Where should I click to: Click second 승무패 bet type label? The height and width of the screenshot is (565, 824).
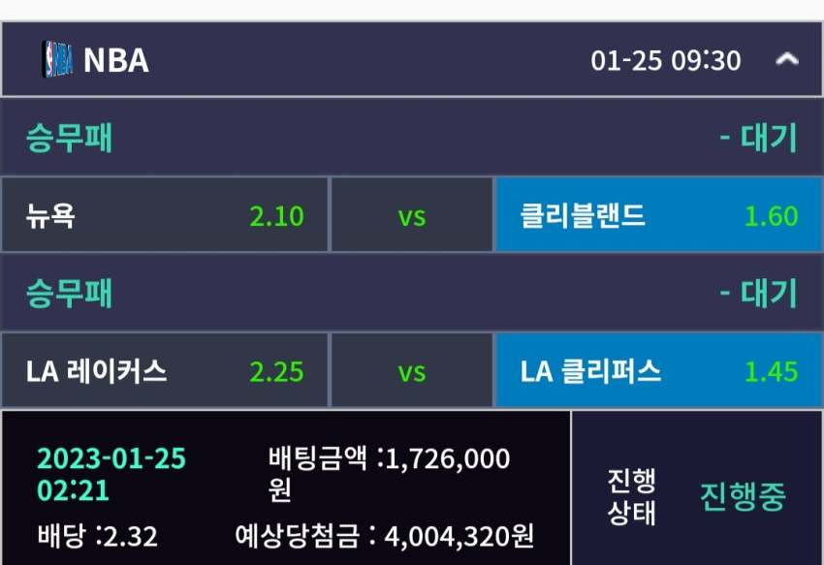click(69, 294)
